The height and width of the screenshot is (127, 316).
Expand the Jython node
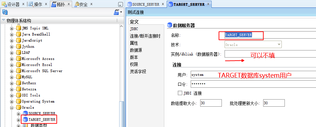coord(12,47)
